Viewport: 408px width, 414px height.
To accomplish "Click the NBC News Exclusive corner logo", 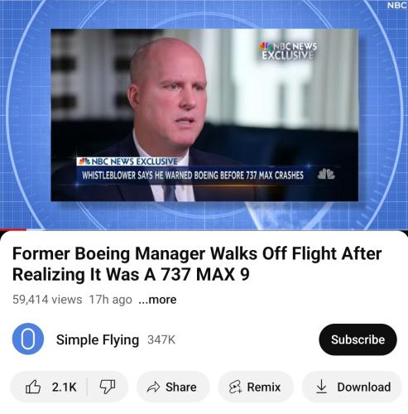I will click(288, 51).
